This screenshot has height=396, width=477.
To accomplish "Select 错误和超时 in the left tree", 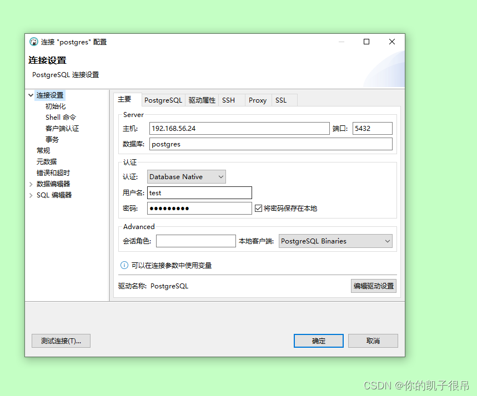I will click(x=53, y=173).
